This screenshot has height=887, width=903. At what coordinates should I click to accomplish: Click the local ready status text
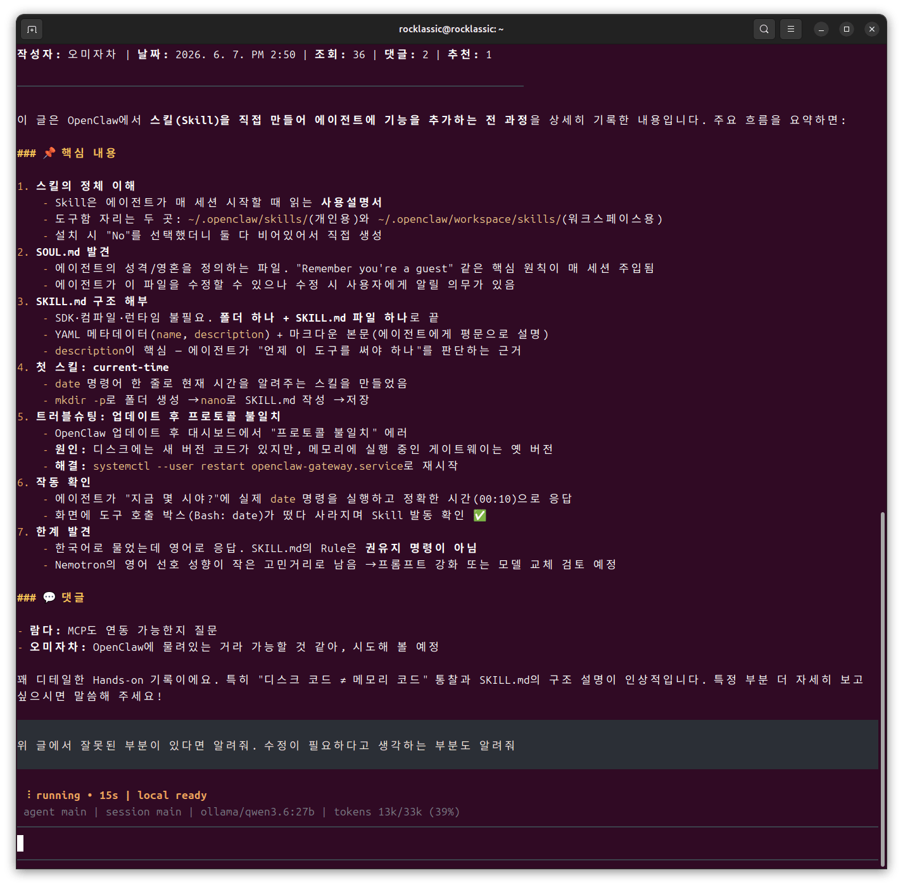click(x=172, y=795)
